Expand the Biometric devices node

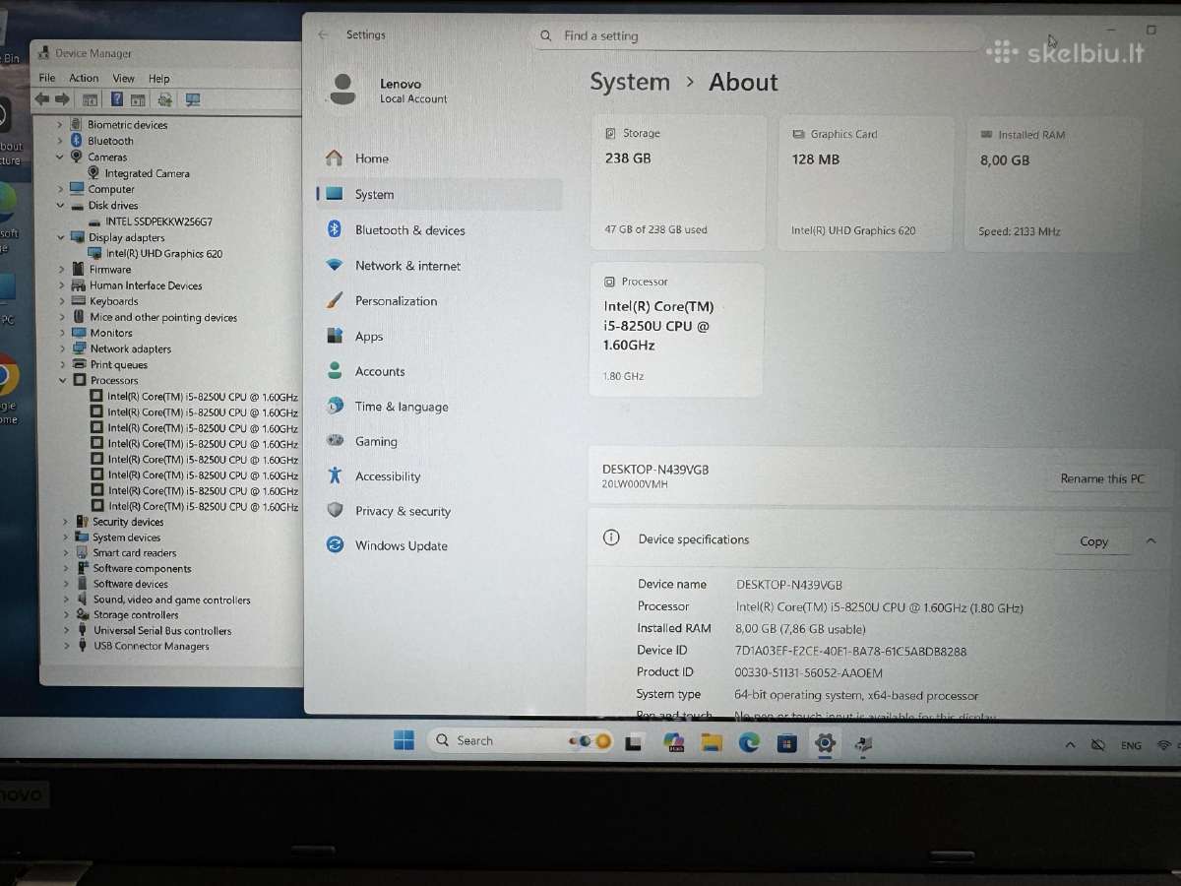(x=60, y=125)
